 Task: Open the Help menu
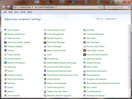(30, 12)
